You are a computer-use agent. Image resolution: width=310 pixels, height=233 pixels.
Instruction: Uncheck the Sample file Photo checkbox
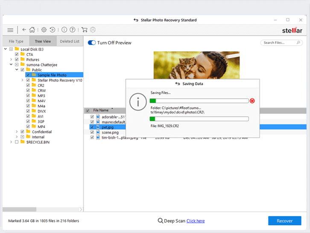click(x=28, y=75)
